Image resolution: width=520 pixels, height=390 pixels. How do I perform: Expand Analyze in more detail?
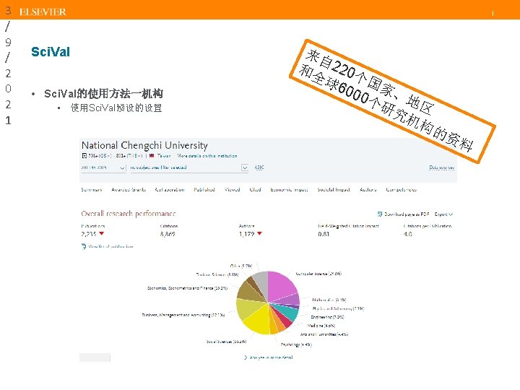coord(269,357)
